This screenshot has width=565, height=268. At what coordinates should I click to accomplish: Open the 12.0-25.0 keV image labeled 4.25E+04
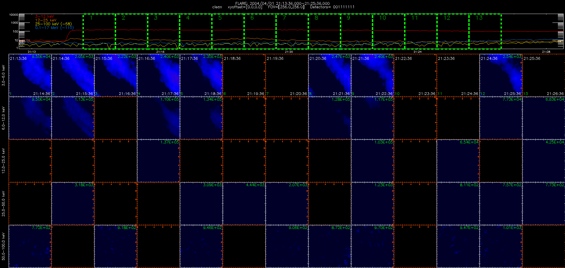(x=544, y=161)
